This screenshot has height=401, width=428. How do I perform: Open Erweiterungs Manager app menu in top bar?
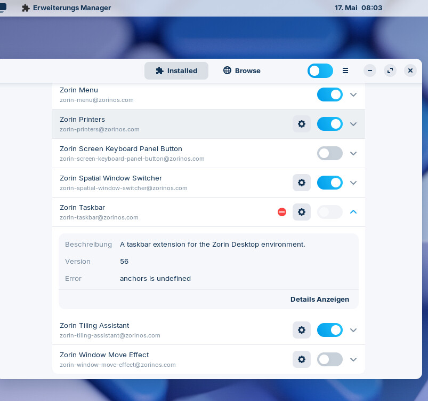pos(66,8)
